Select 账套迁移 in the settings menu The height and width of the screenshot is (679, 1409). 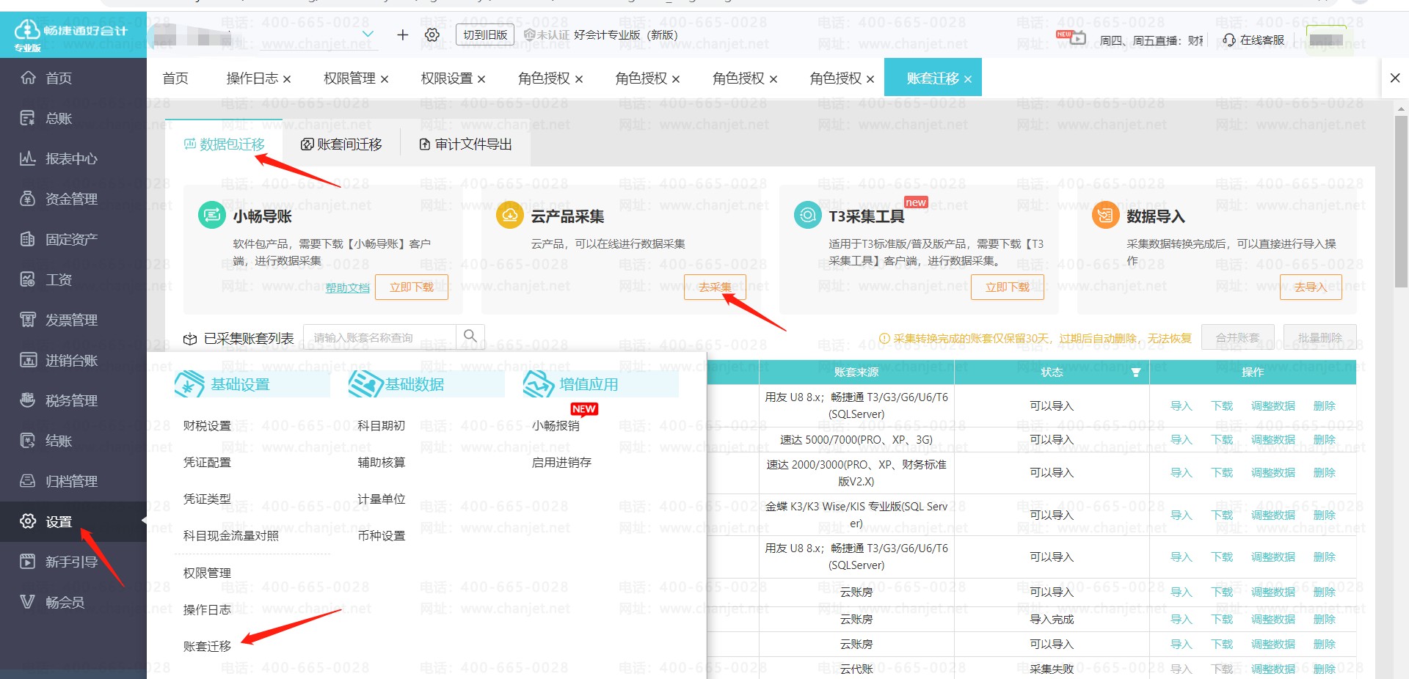pos(207,646)
